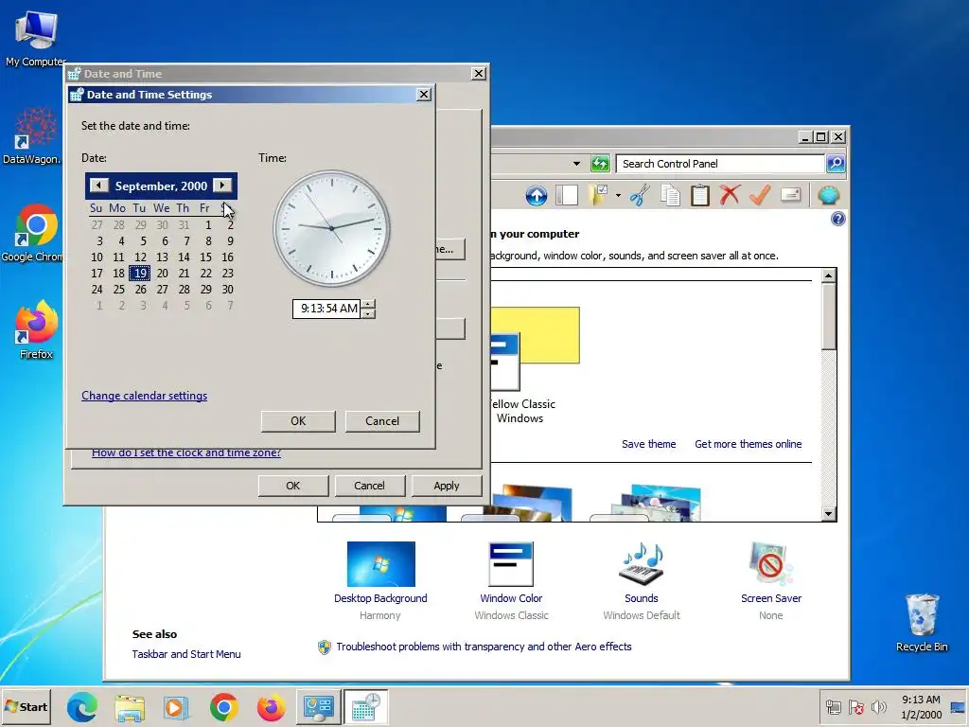Screen dimensions: 969x727
Task: Click the Start button
Action: click(x=26, y=706)
